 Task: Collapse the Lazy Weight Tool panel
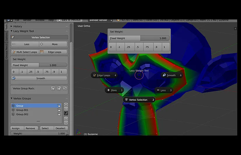(11, 31)
